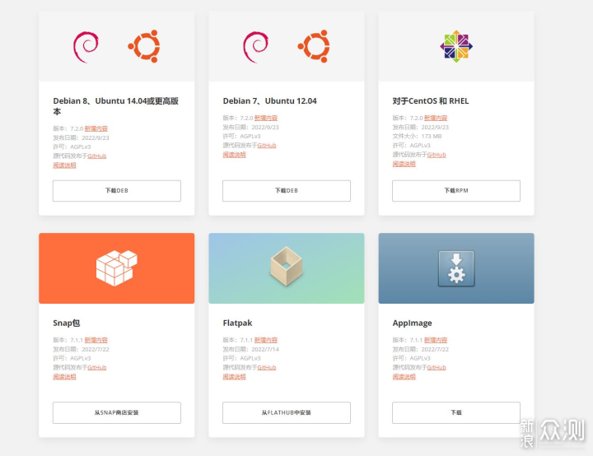
Task: Click the 下载RPM button
Action: click(x=456, y=191)
